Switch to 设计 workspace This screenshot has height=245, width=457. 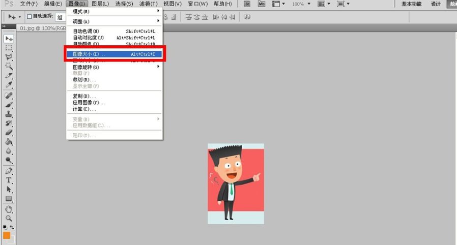tap(436, 4)
